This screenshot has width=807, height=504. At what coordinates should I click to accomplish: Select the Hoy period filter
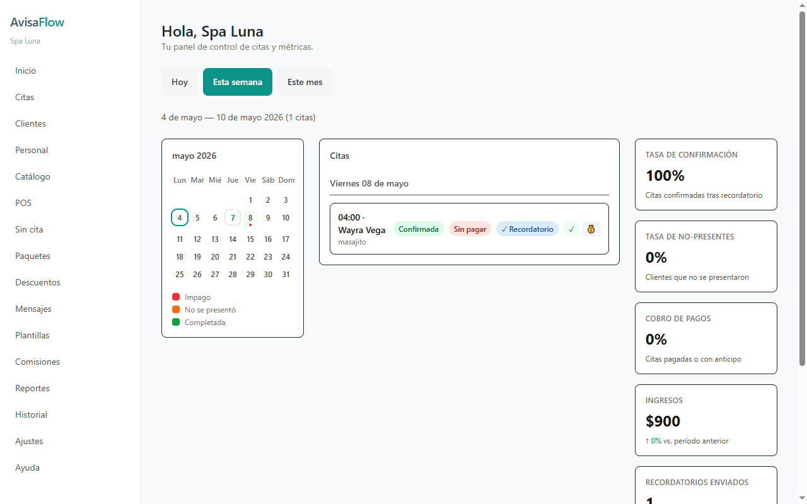(x=180, y=82)
